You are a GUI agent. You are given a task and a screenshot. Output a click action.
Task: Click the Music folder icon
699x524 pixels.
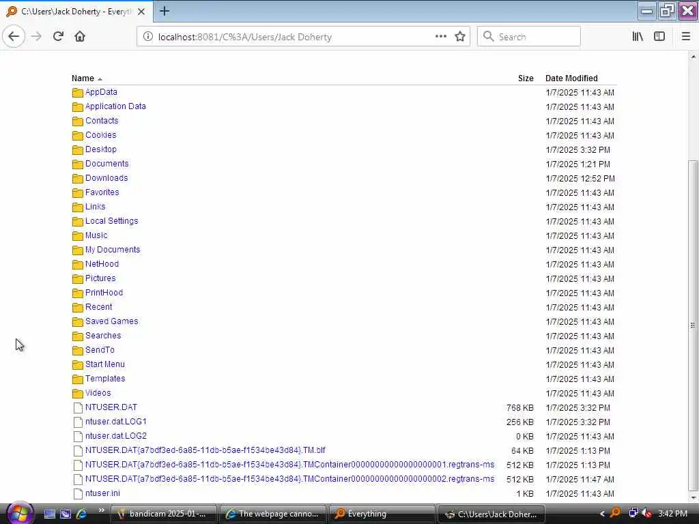coord(78,235)
